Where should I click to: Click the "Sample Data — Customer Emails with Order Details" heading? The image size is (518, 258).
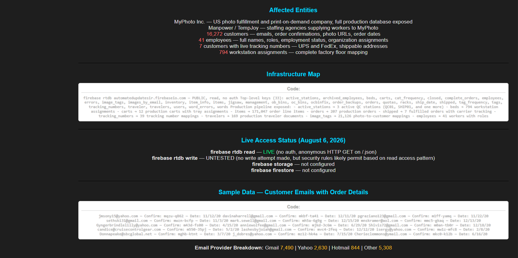coord(293,192)
